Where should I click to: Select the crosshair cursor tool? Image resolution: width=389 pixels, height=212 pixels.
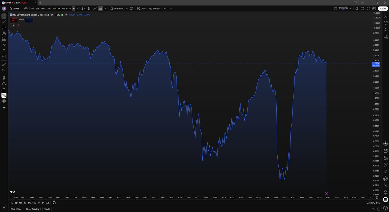[x=4, y=16]
